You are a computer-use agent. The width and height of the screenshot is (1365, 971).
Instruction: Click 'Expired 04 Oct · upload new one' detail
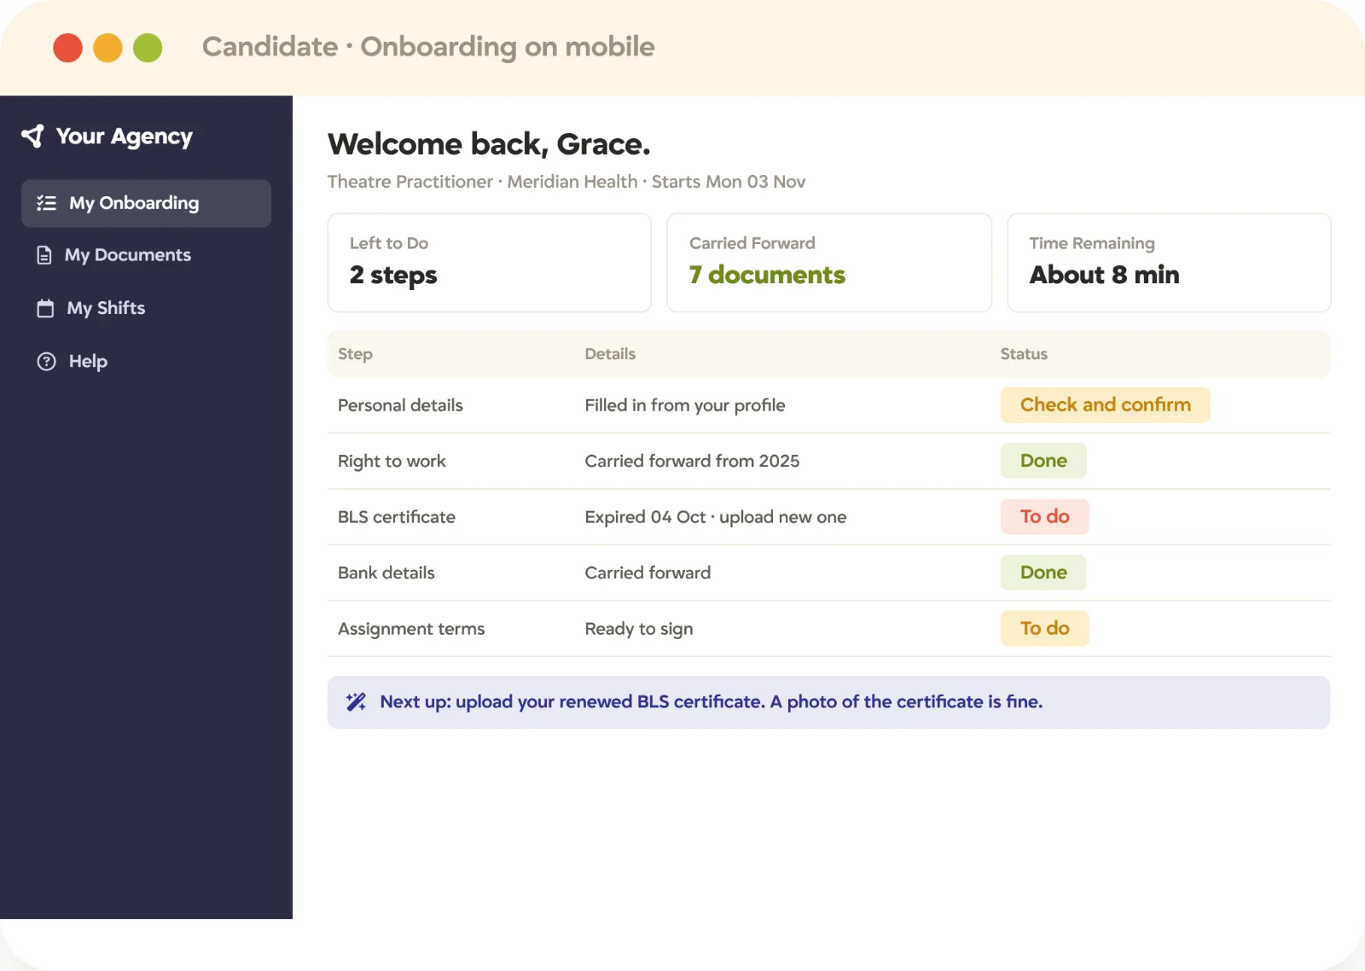click(716, 517)
